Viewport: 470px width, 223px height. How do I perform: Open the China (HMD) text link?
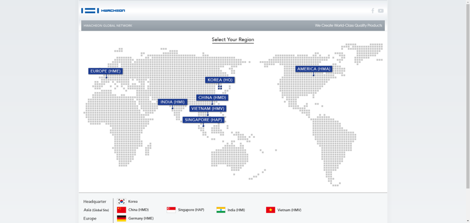point(139,210)
